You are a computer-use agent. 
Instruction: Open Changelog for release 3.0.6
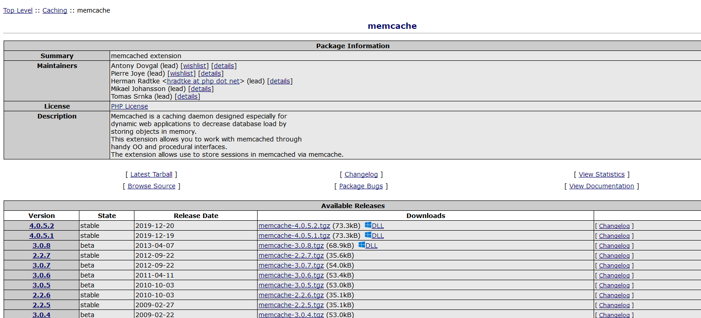click(614, 276)
